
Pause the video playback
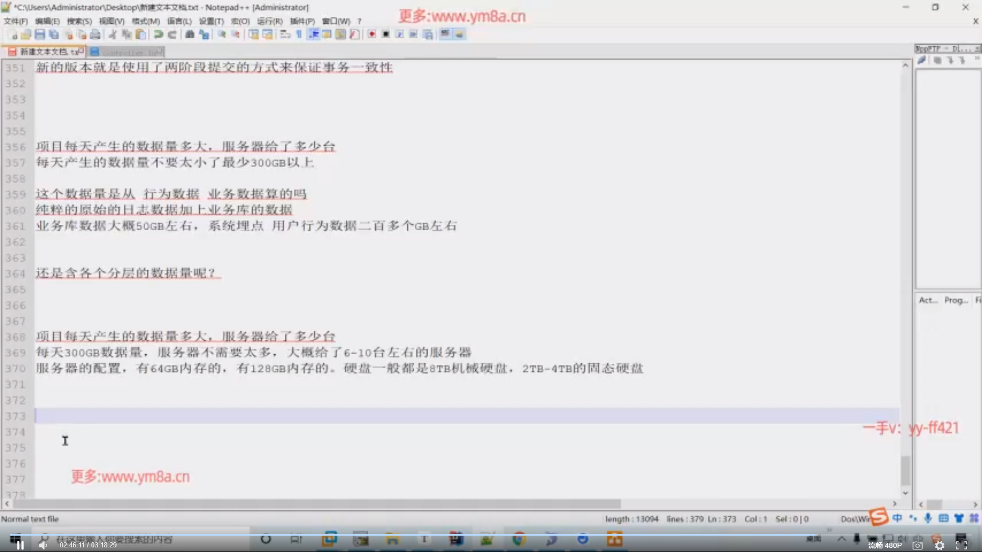pyautogui.click(x=20, y=545)
